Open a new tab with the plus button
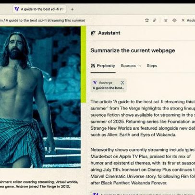Viewport: 195px width, 195px height. click(72, 9)
